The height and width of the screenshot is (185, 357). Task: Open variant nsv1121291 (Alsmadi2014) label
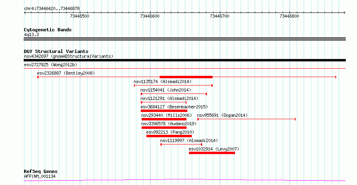[169, 98]
